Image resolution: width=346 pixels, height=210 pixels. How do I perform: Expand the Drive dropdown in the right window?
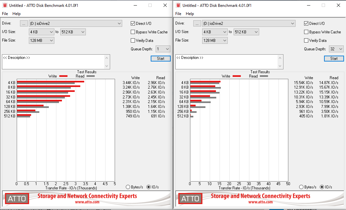(x=249, y=23)
